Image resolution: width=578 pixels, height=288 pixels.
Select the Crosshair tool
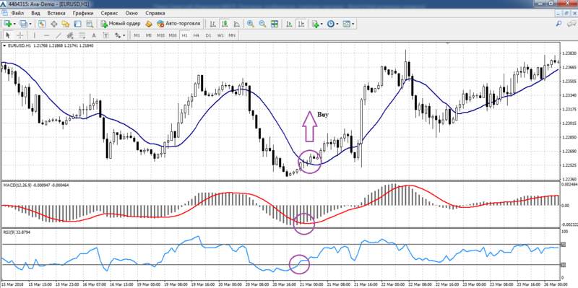click(x=20, y=35)
